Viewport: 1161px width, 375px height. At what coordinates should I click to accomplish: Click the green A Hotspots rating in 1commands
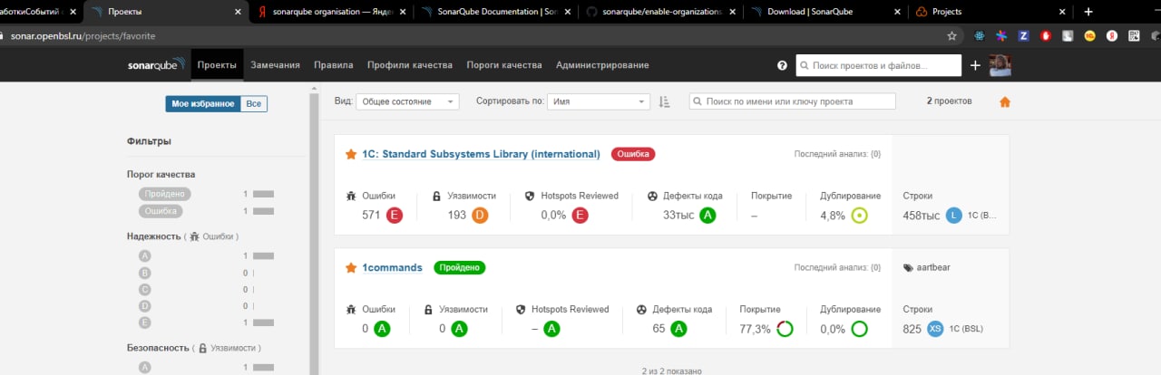(x=551, y=329)
